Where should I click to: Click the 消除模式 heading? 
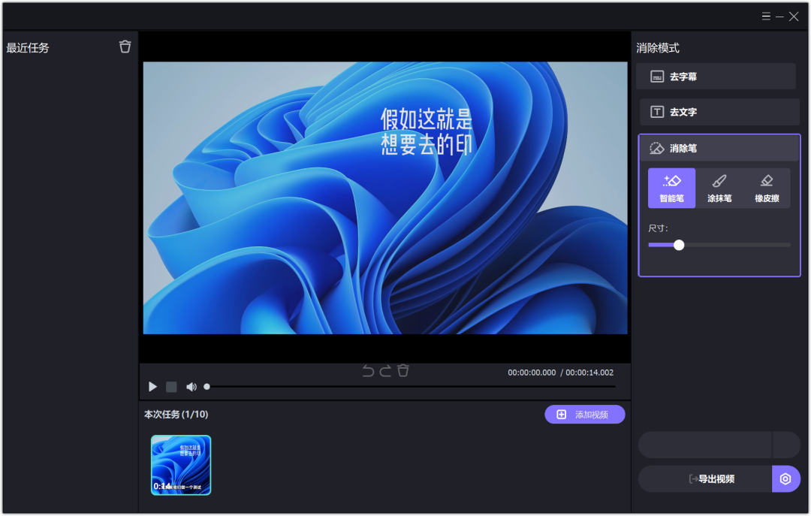(x=658, y=48)
